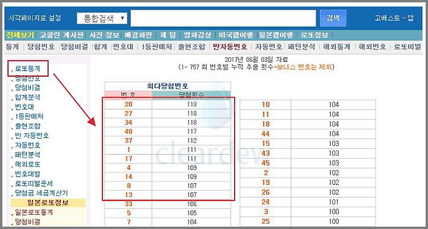Click the 2017년 06월 03일 자료 heading
This screenshot has width=428, height=229.
tap(256, 59)
